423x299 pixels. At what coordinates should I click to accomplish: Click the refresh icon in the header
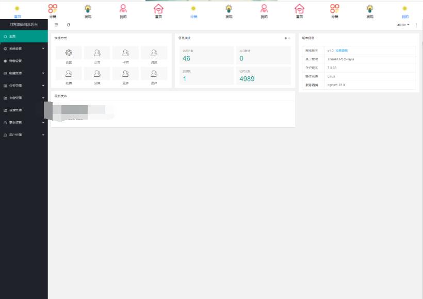tap(69, 25)
